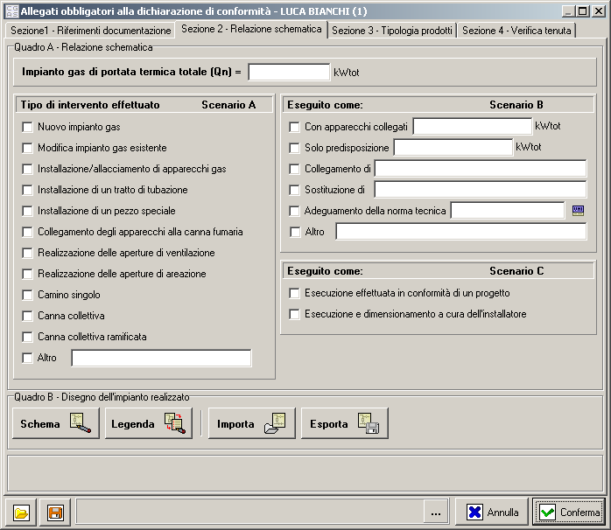Image resolution: width=611 pixels, height=530 pixels.
Task: Click the save floppy disk icon
Action: pos(55,513)
